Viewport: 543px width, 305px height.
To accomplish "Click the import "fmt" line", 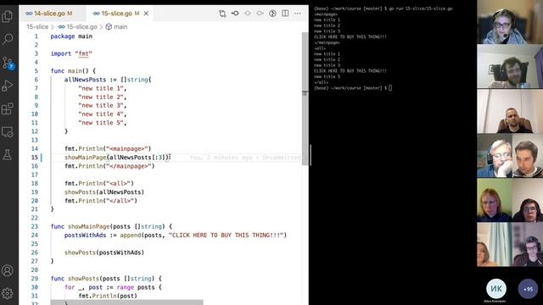I will pos(71,53).
